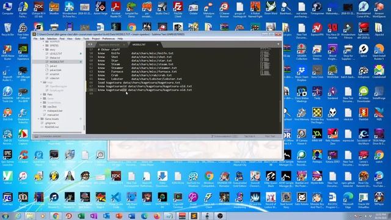Open OBS Studio from the taskbar

point(220,216)
